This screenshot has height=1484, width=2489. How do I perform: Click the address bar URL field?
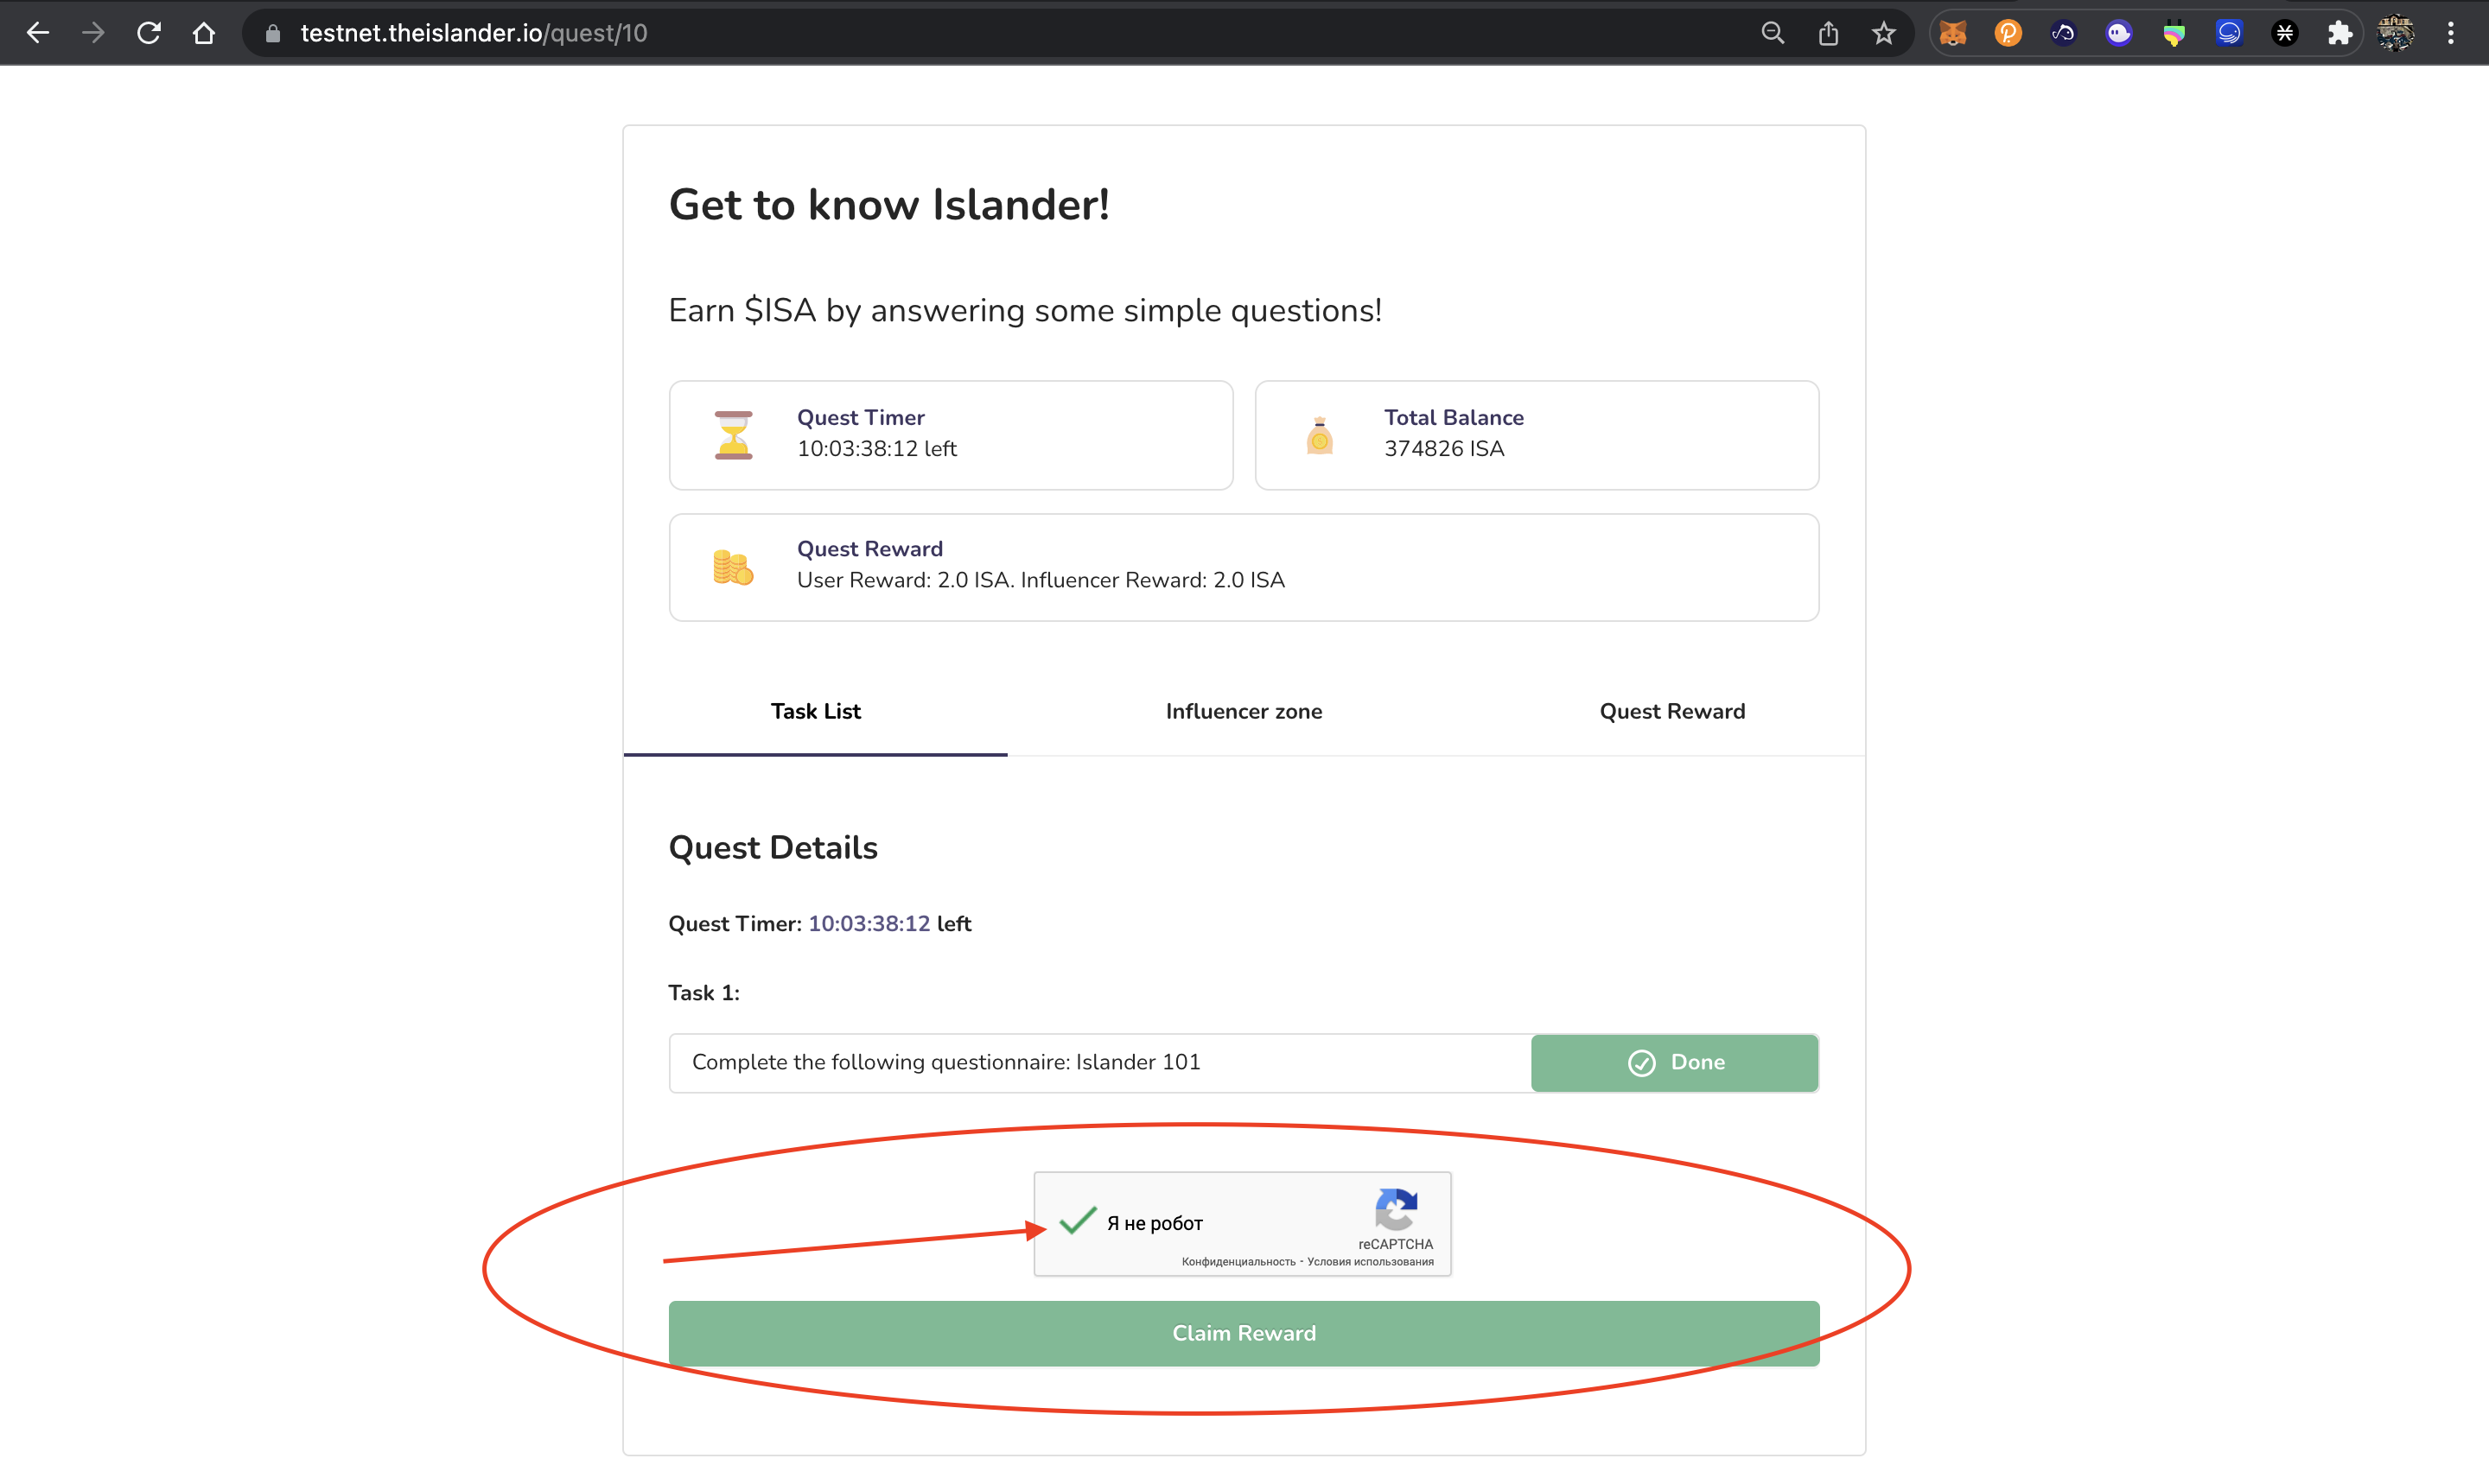click(x=901, y=33)
